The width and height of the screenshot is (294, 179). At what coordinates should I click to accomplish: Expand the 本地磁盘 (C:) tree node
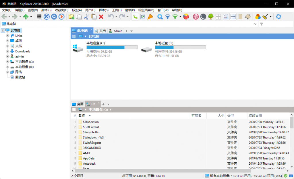tap(7, 62)
